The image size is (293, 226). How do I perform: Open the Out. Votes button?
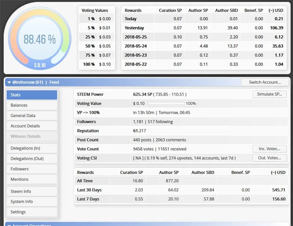coord(270,158)
